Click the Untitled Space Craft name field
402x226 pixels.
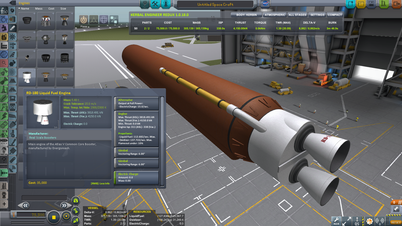tap(215, 5)
